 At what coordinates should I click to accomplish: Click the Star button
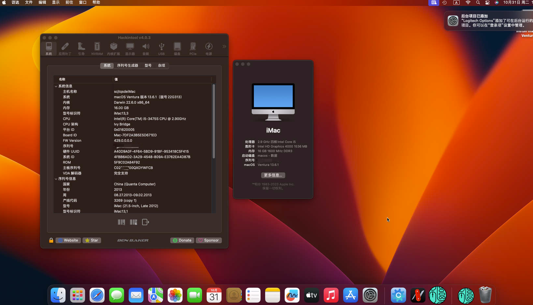pyautogui.click(x=92, y=240)
